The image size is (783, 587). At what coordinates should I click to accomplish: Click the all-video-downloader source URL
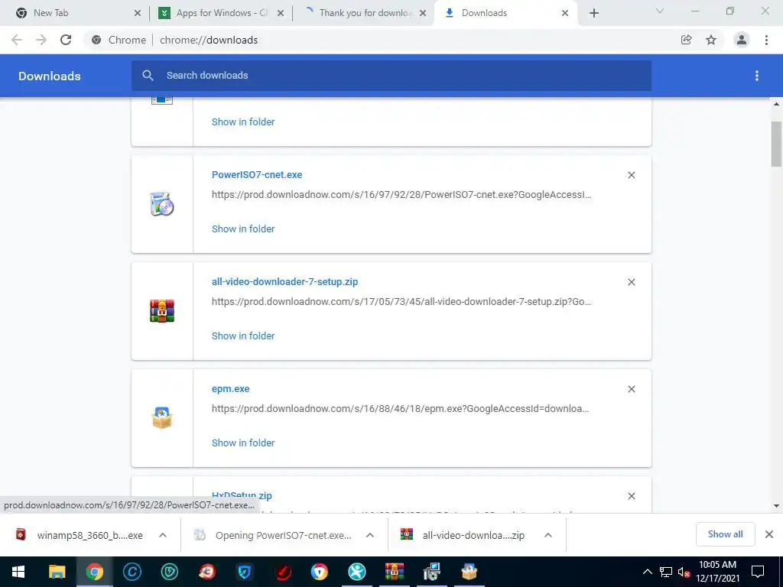(x=401, y=301)
